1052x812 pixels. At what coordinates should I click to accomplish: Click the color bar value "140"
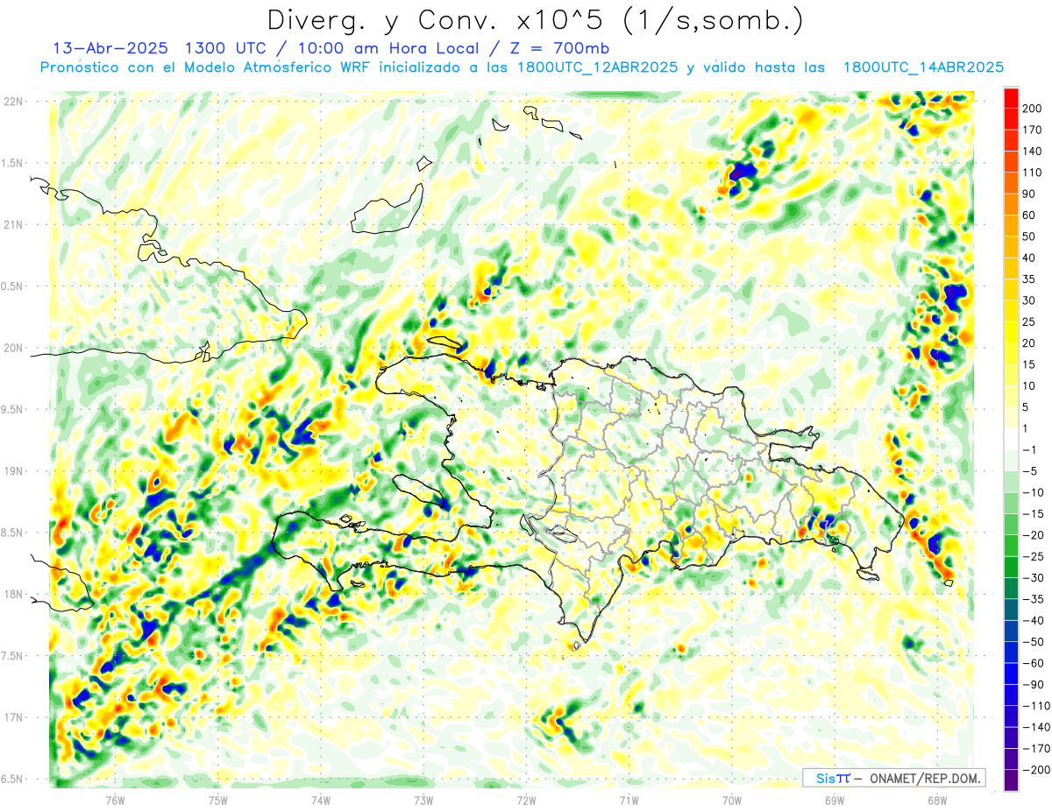pos(1032,152)
